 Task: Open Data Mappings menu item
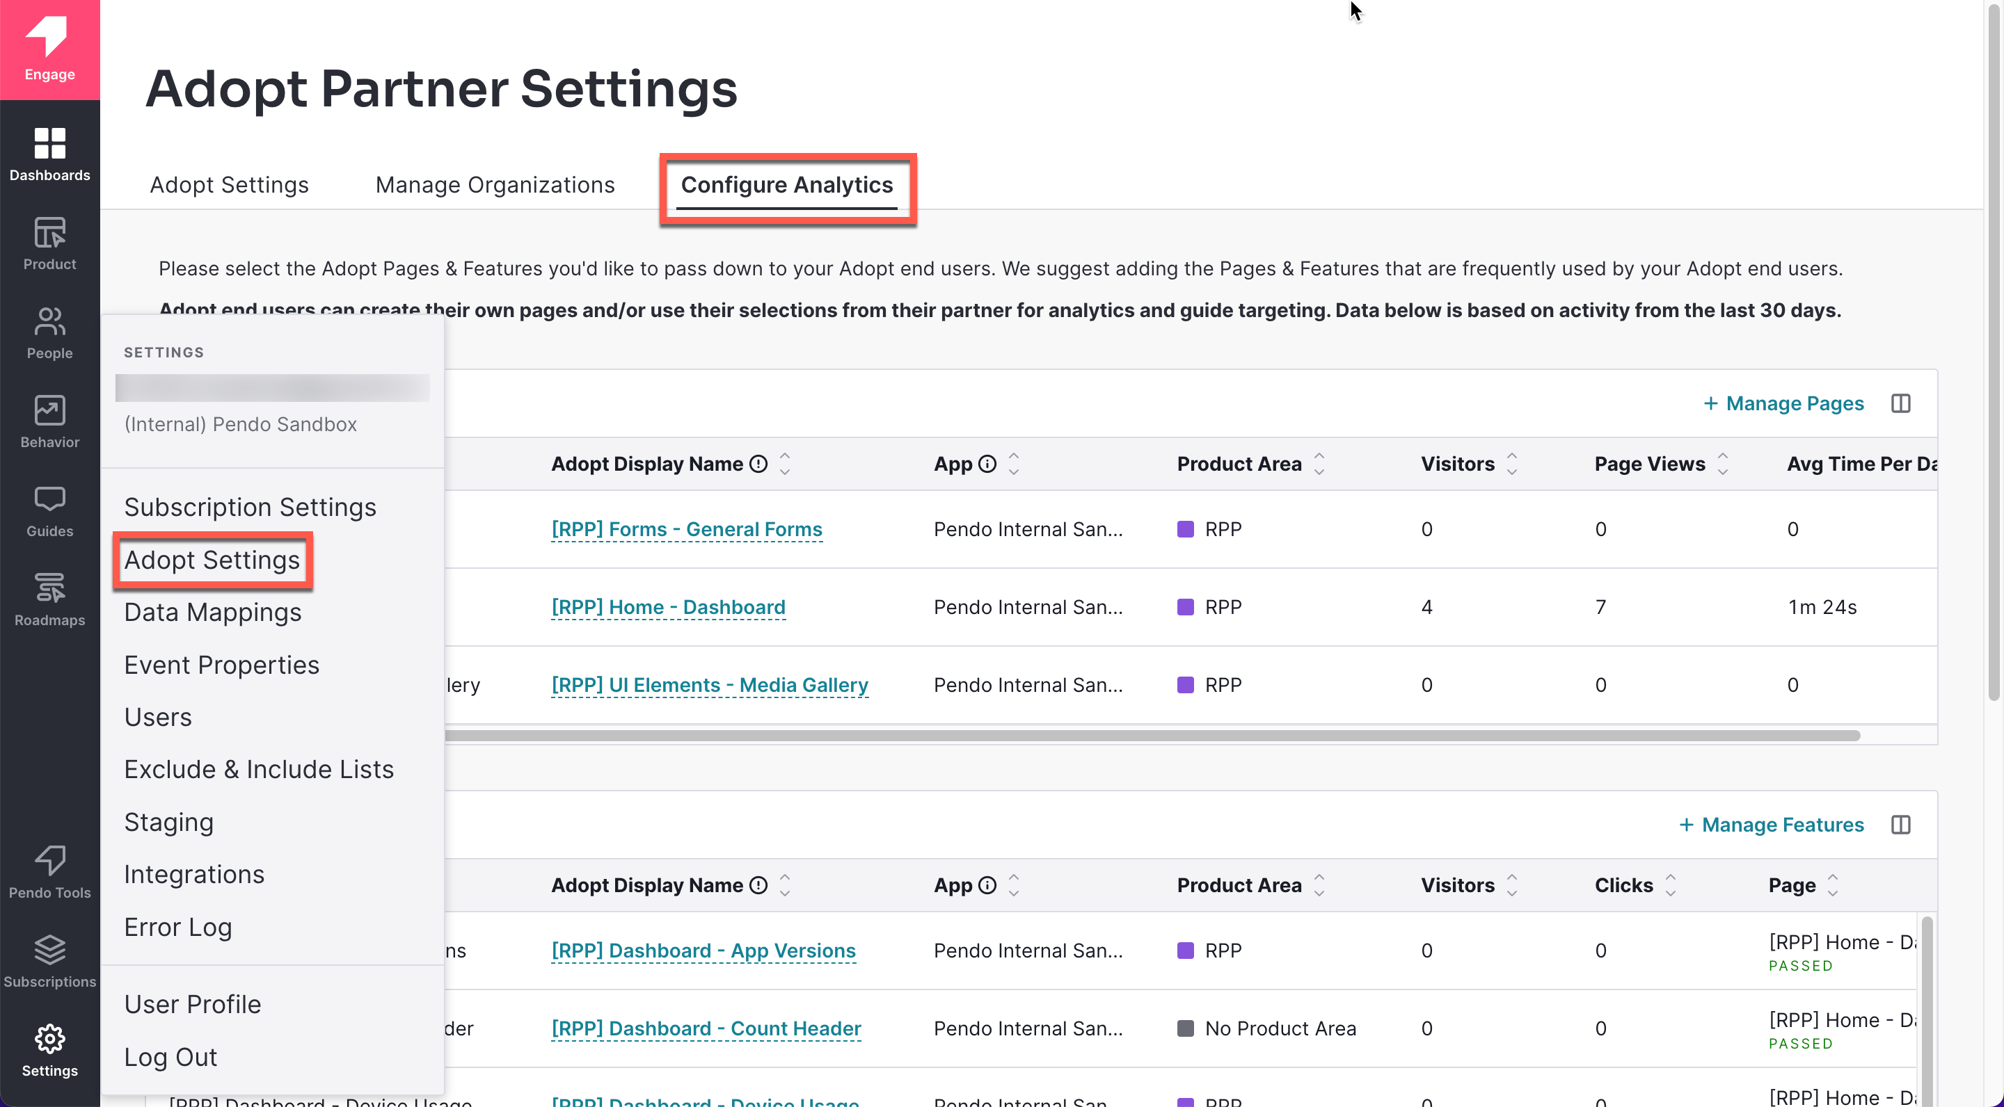point(212,612)
